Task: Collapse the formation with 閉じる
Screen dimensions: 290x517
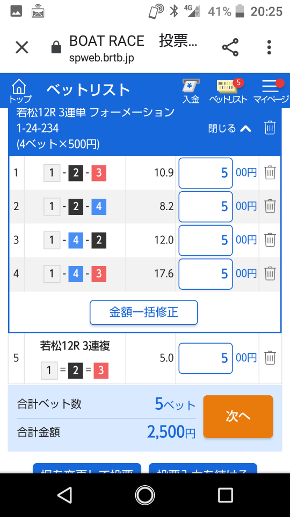Action: pos(229,128)
